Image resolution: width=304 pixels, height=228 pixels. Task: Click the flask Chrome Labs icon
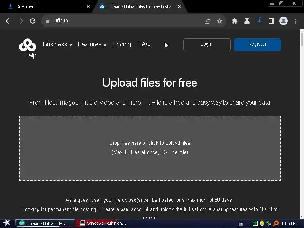(247, 21)
